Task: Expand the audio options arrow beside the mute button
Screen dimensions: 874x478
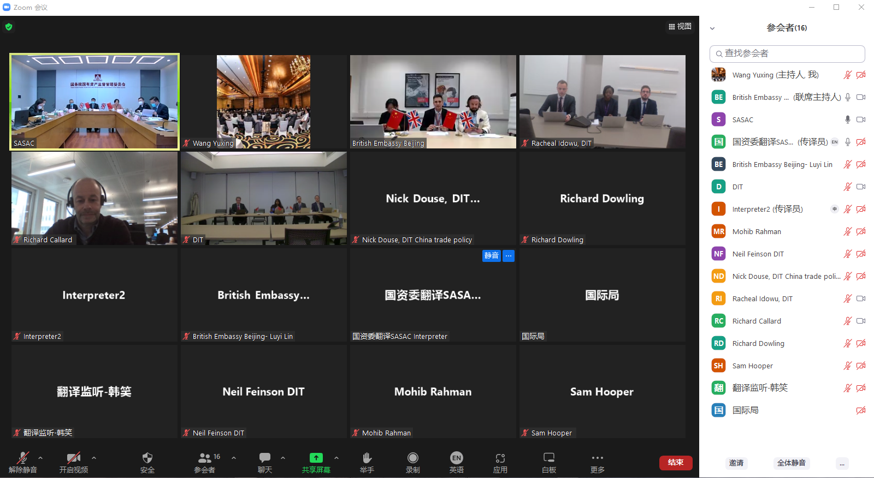Action: coord(40,458)
